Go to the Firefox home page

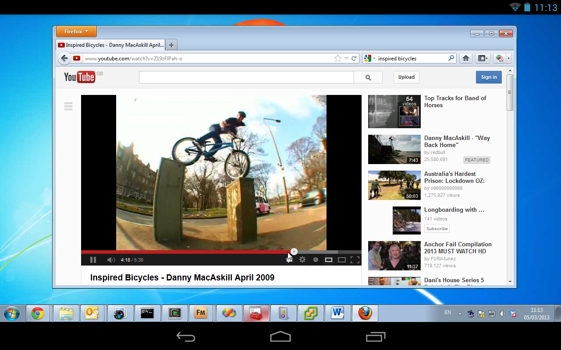coord(466,58)
